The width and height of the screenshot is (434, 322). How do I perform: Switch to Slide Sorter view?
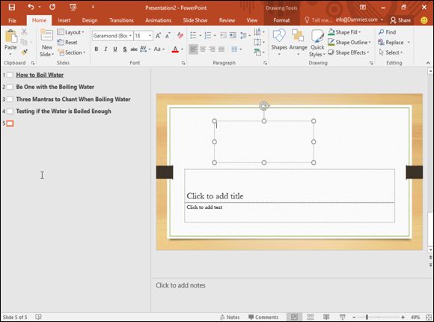pos(311,317)
